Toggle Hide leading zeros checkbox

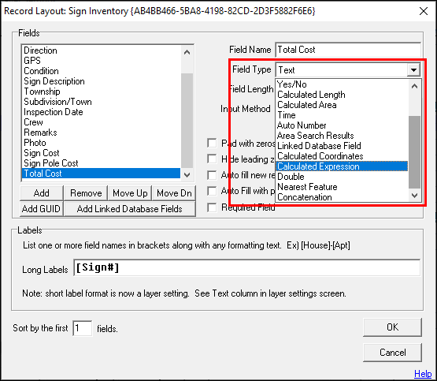(x=212, y=159)
